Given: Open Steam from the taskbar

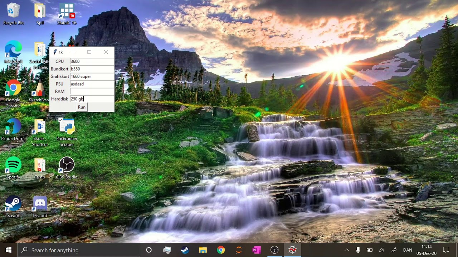Looking at the screenshot, I should [x=185, y=250].
